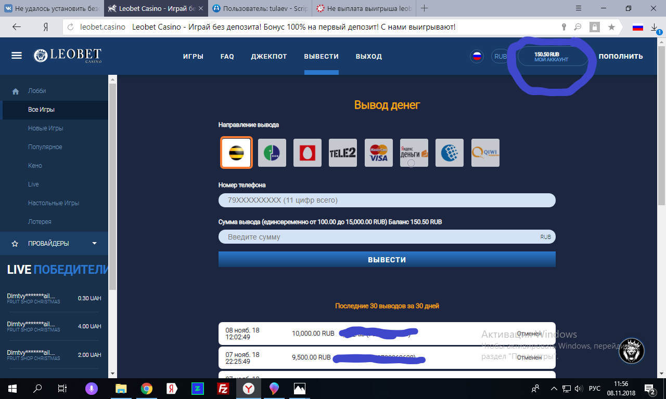Viewport: 666px width, 399px height.
Task: Pick the MTS red egg payment icon
Action: (308, 153)
